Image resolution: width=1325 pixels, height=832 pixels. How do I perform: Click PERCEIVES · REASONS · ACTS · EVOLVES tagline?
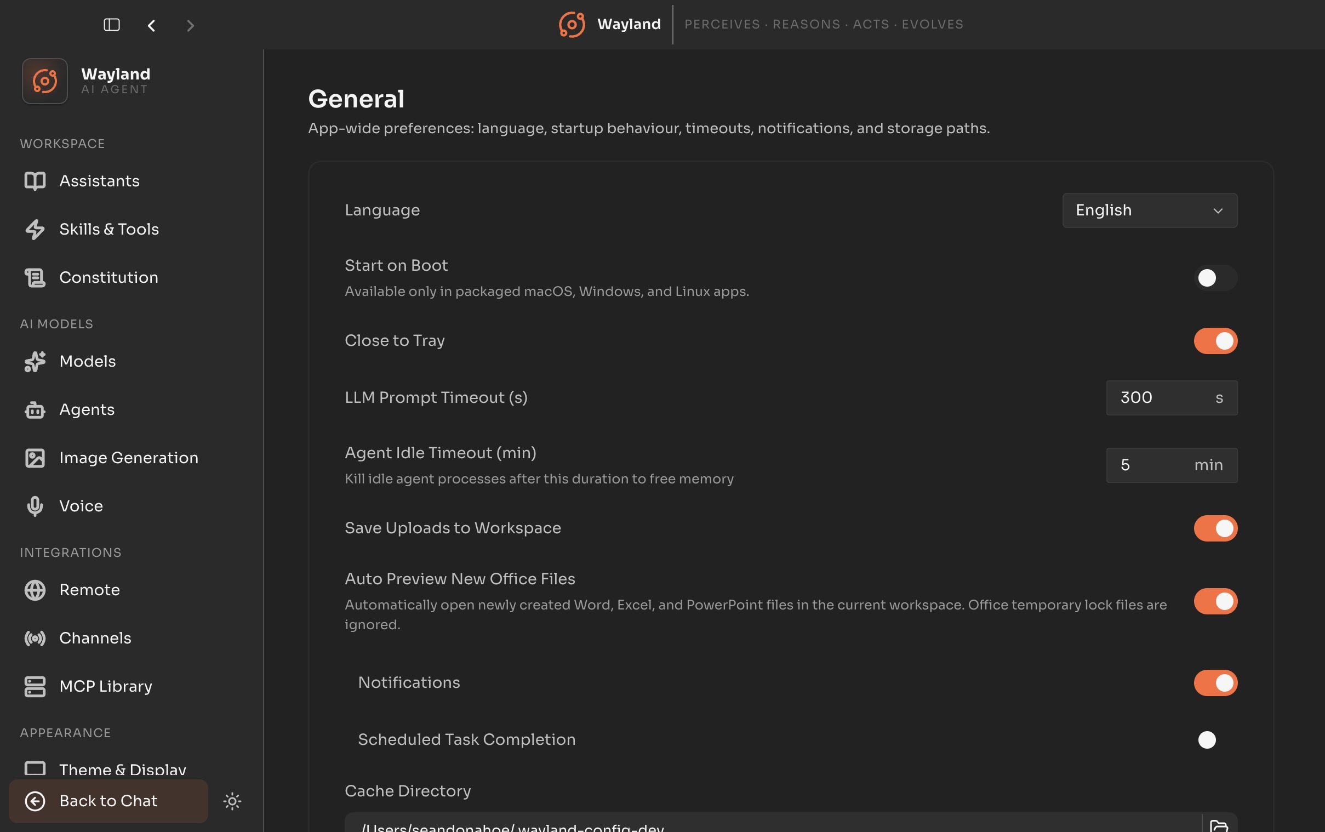[x=824, y=24]
